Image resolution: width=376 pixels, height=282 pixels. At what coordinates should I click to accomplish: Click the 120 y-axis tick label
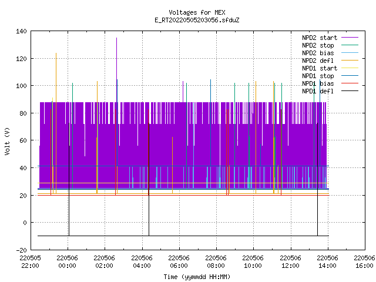[21, 59]
